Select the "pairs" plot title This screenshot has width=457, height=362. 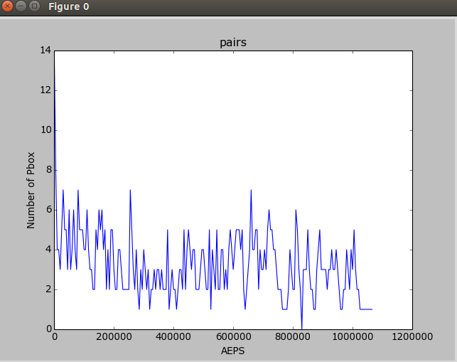(x=232, y=43)
